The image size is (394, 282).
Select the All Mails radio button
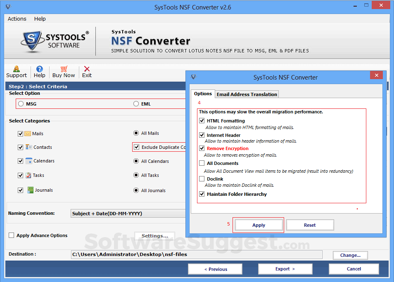[x=136, y=133]
